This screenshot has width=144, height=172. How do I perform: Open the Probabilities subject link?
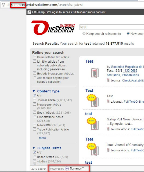pyautogui.click(x=130, y=75)
